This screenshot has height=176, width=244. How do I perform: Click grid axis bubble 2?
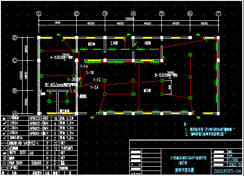pyautogui.click(x=77, y=13)
